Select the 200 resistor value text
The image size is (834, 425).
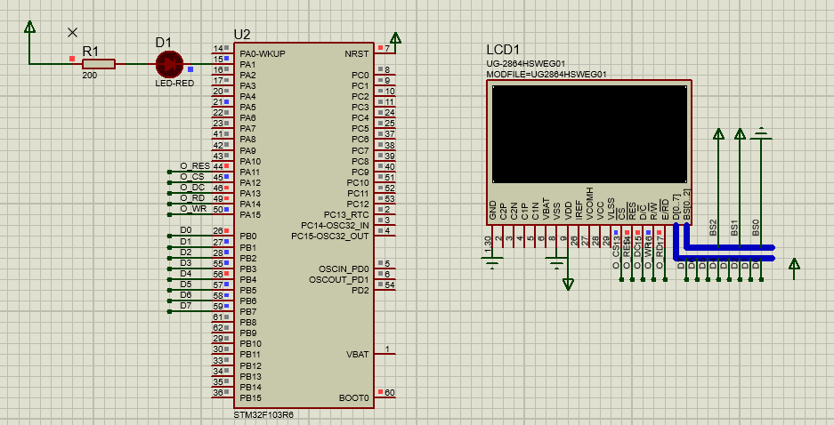click(90, 76)
